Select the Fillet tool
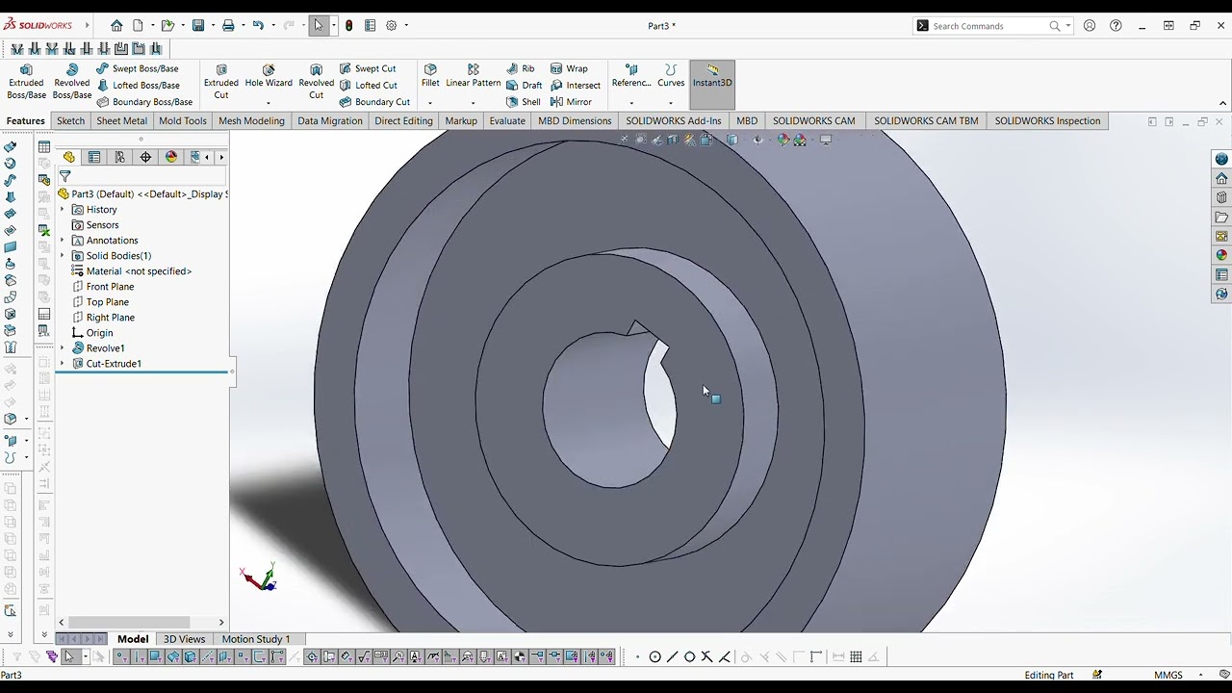This screenshot has height=693, width=1232. pyautogui.click(x=430, y=76)
